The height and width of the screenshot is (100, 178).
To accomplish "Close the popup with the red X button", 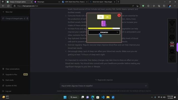I will tap(119, 15).
